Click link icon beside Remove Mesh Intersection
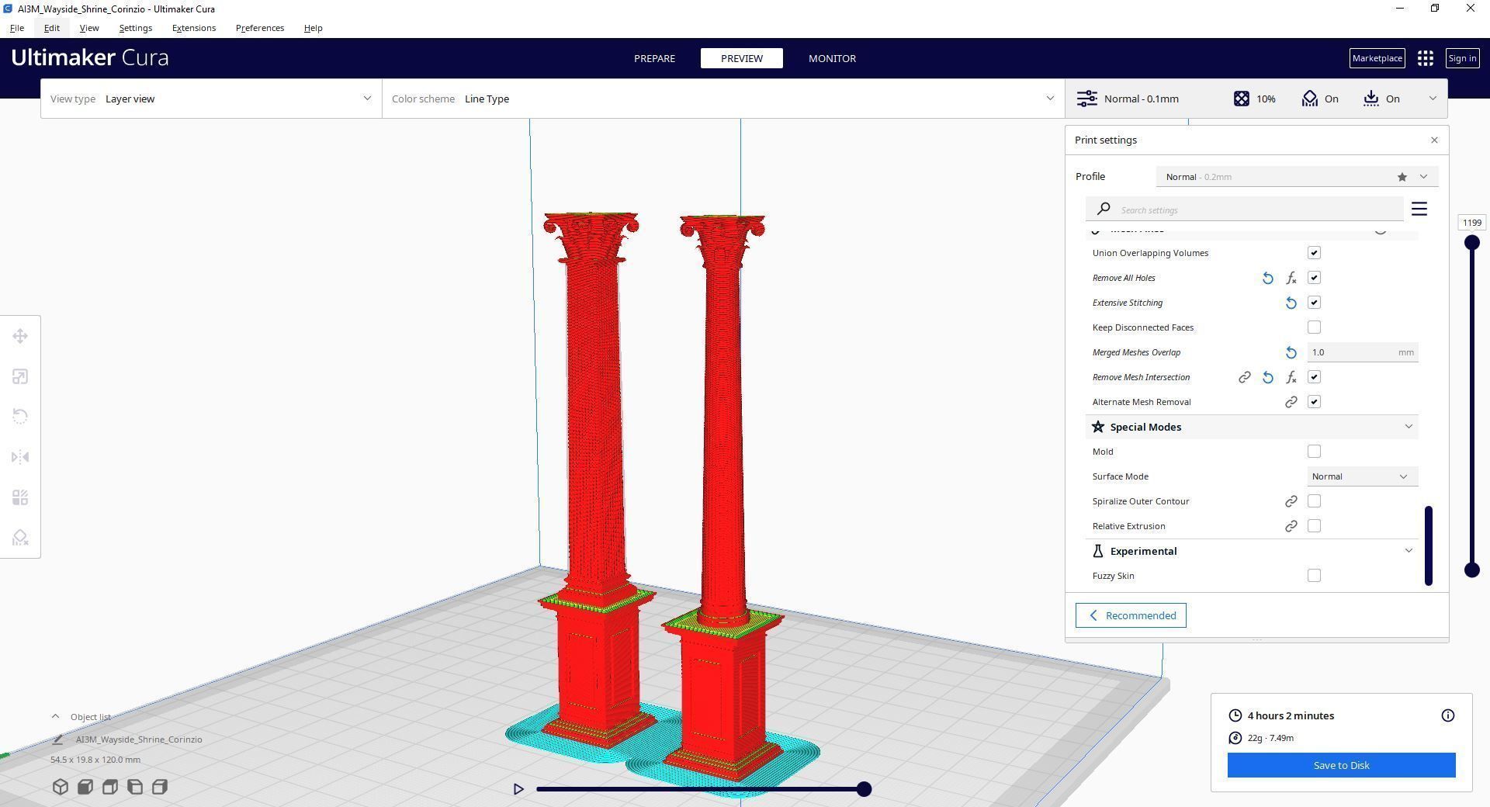 click(1244, 377)
